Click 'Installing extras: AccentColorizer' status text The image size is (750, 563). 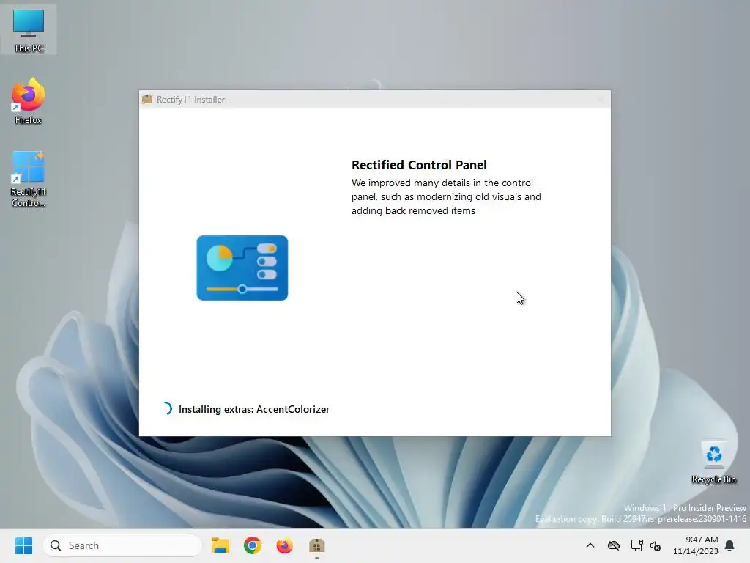coord(254,409)
